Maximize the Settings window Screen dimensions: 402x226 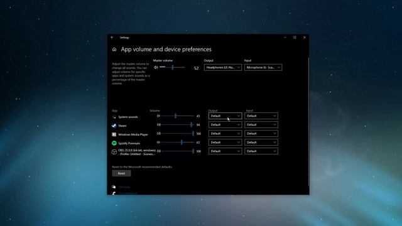(x=295, y=38)
